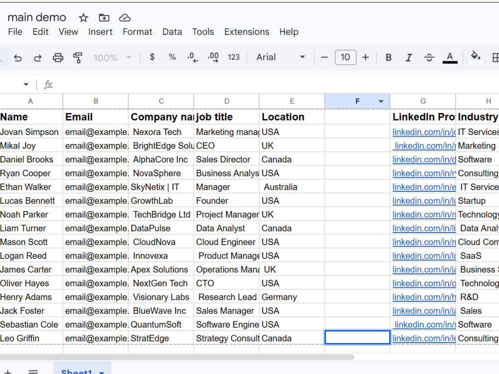Redo the last action
This screenshot has width=499, height=374.
pos(37,57)
